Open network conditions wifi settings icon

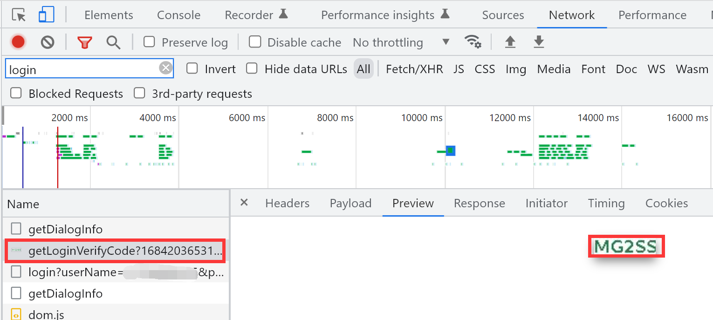tap(473, 42)
